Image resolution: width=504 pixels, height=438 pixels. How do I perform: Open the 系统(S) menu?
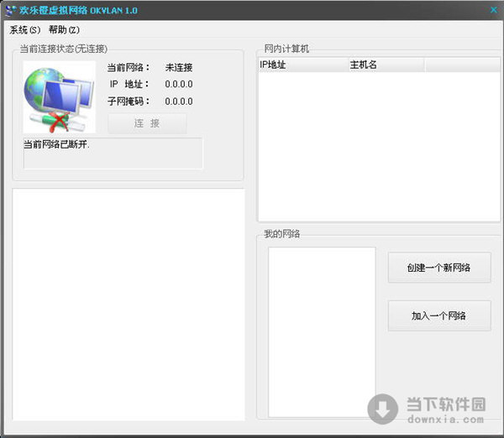(24, 29)
